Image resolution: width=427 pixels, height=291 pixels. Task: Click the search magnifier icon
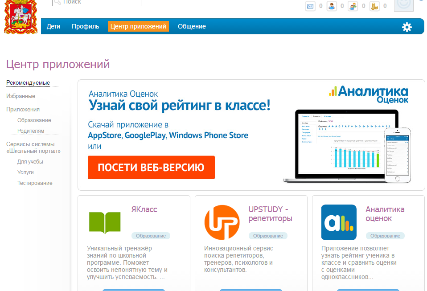57,2
